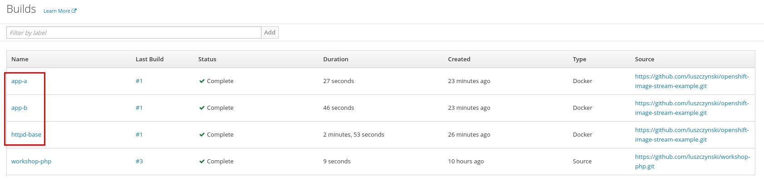Viewport: 764px width, 182px height.
Task: Click the green checkmark for app-a status
Action: pos(202,81)
